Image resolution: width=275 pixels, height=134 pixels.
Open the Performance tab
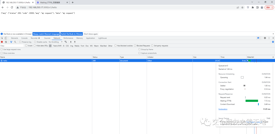68,38
